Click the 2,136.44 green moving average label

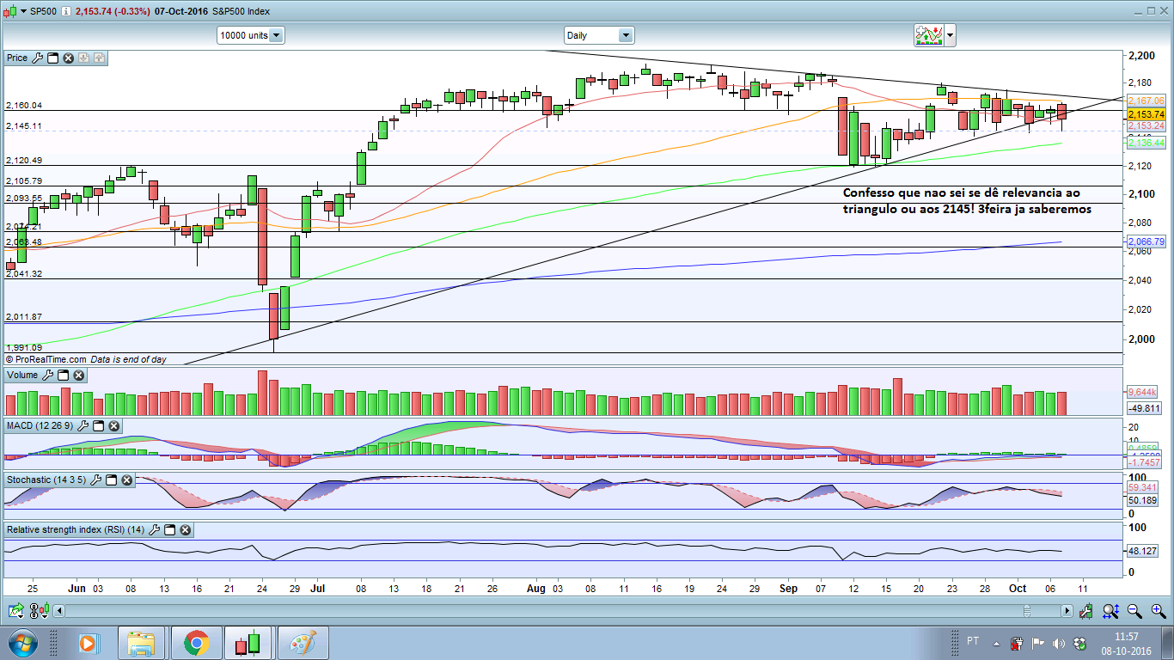click(x=1146, y=143)
